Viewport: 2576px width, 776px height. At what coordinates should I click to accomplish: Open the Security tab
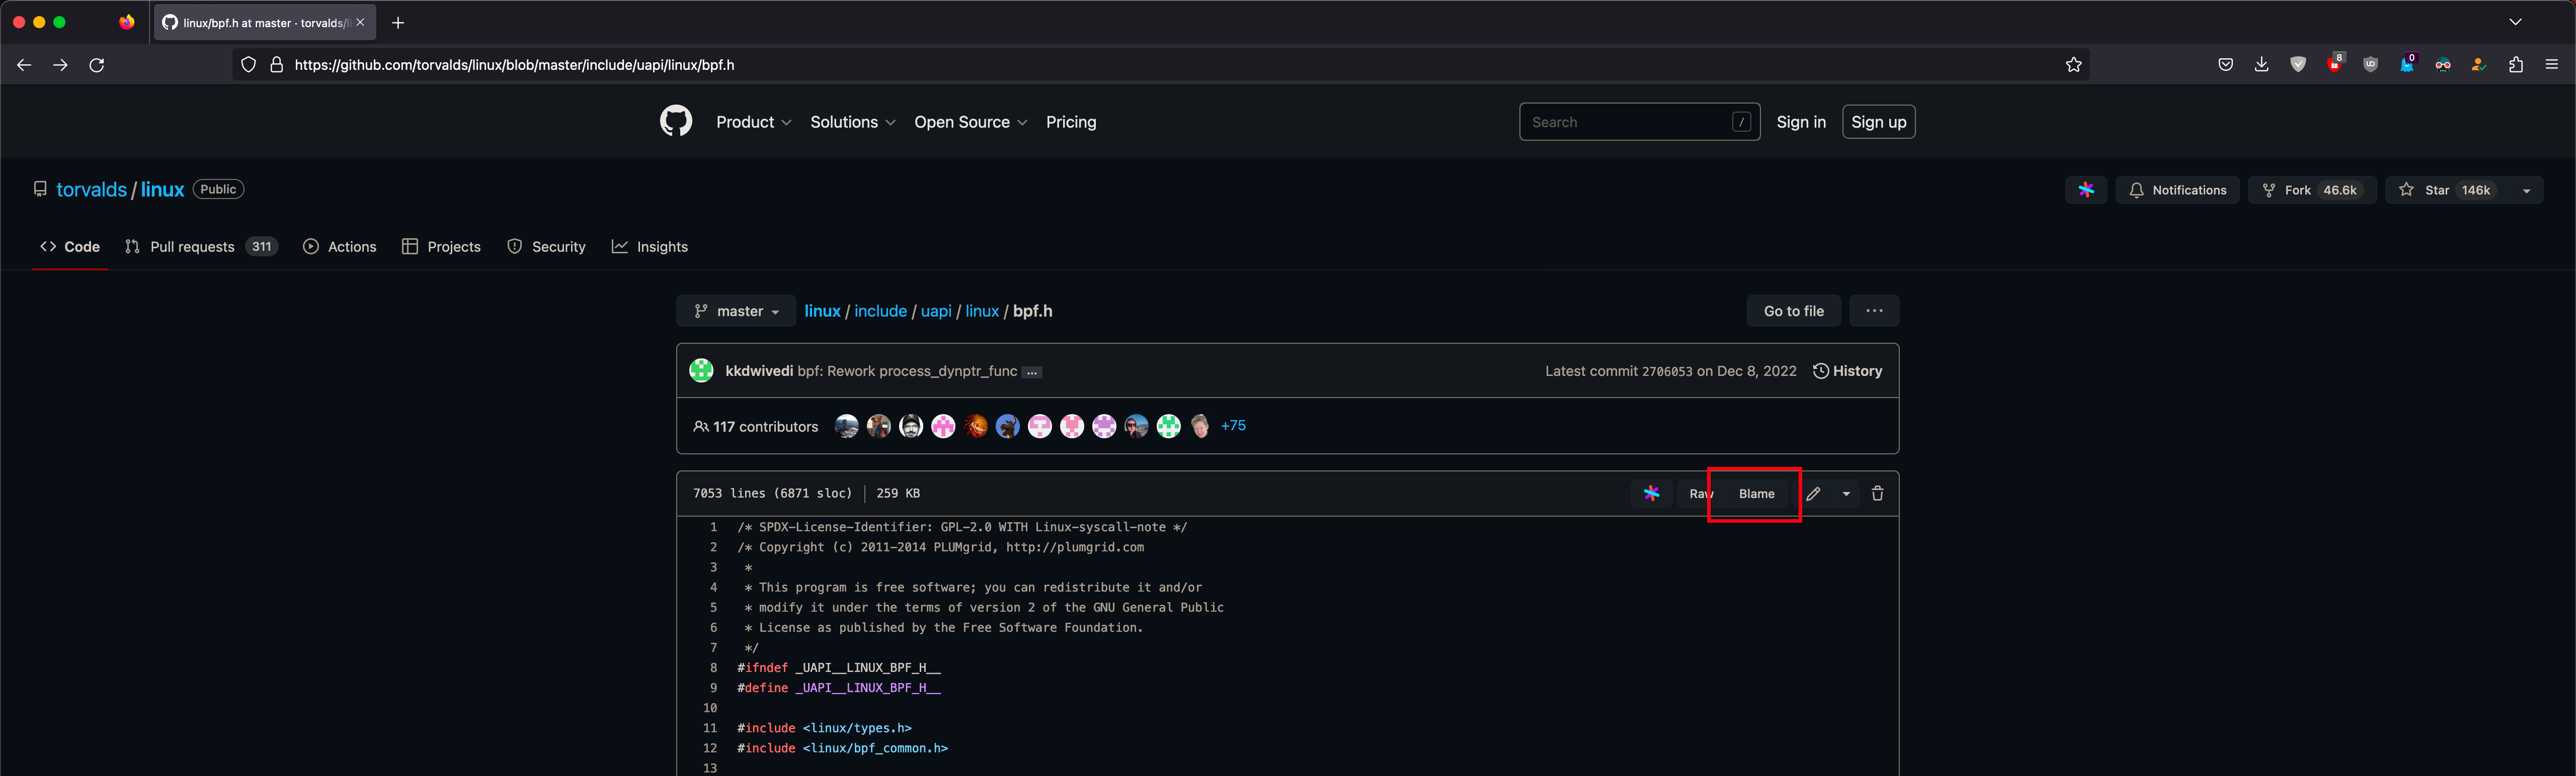point(546,247)
